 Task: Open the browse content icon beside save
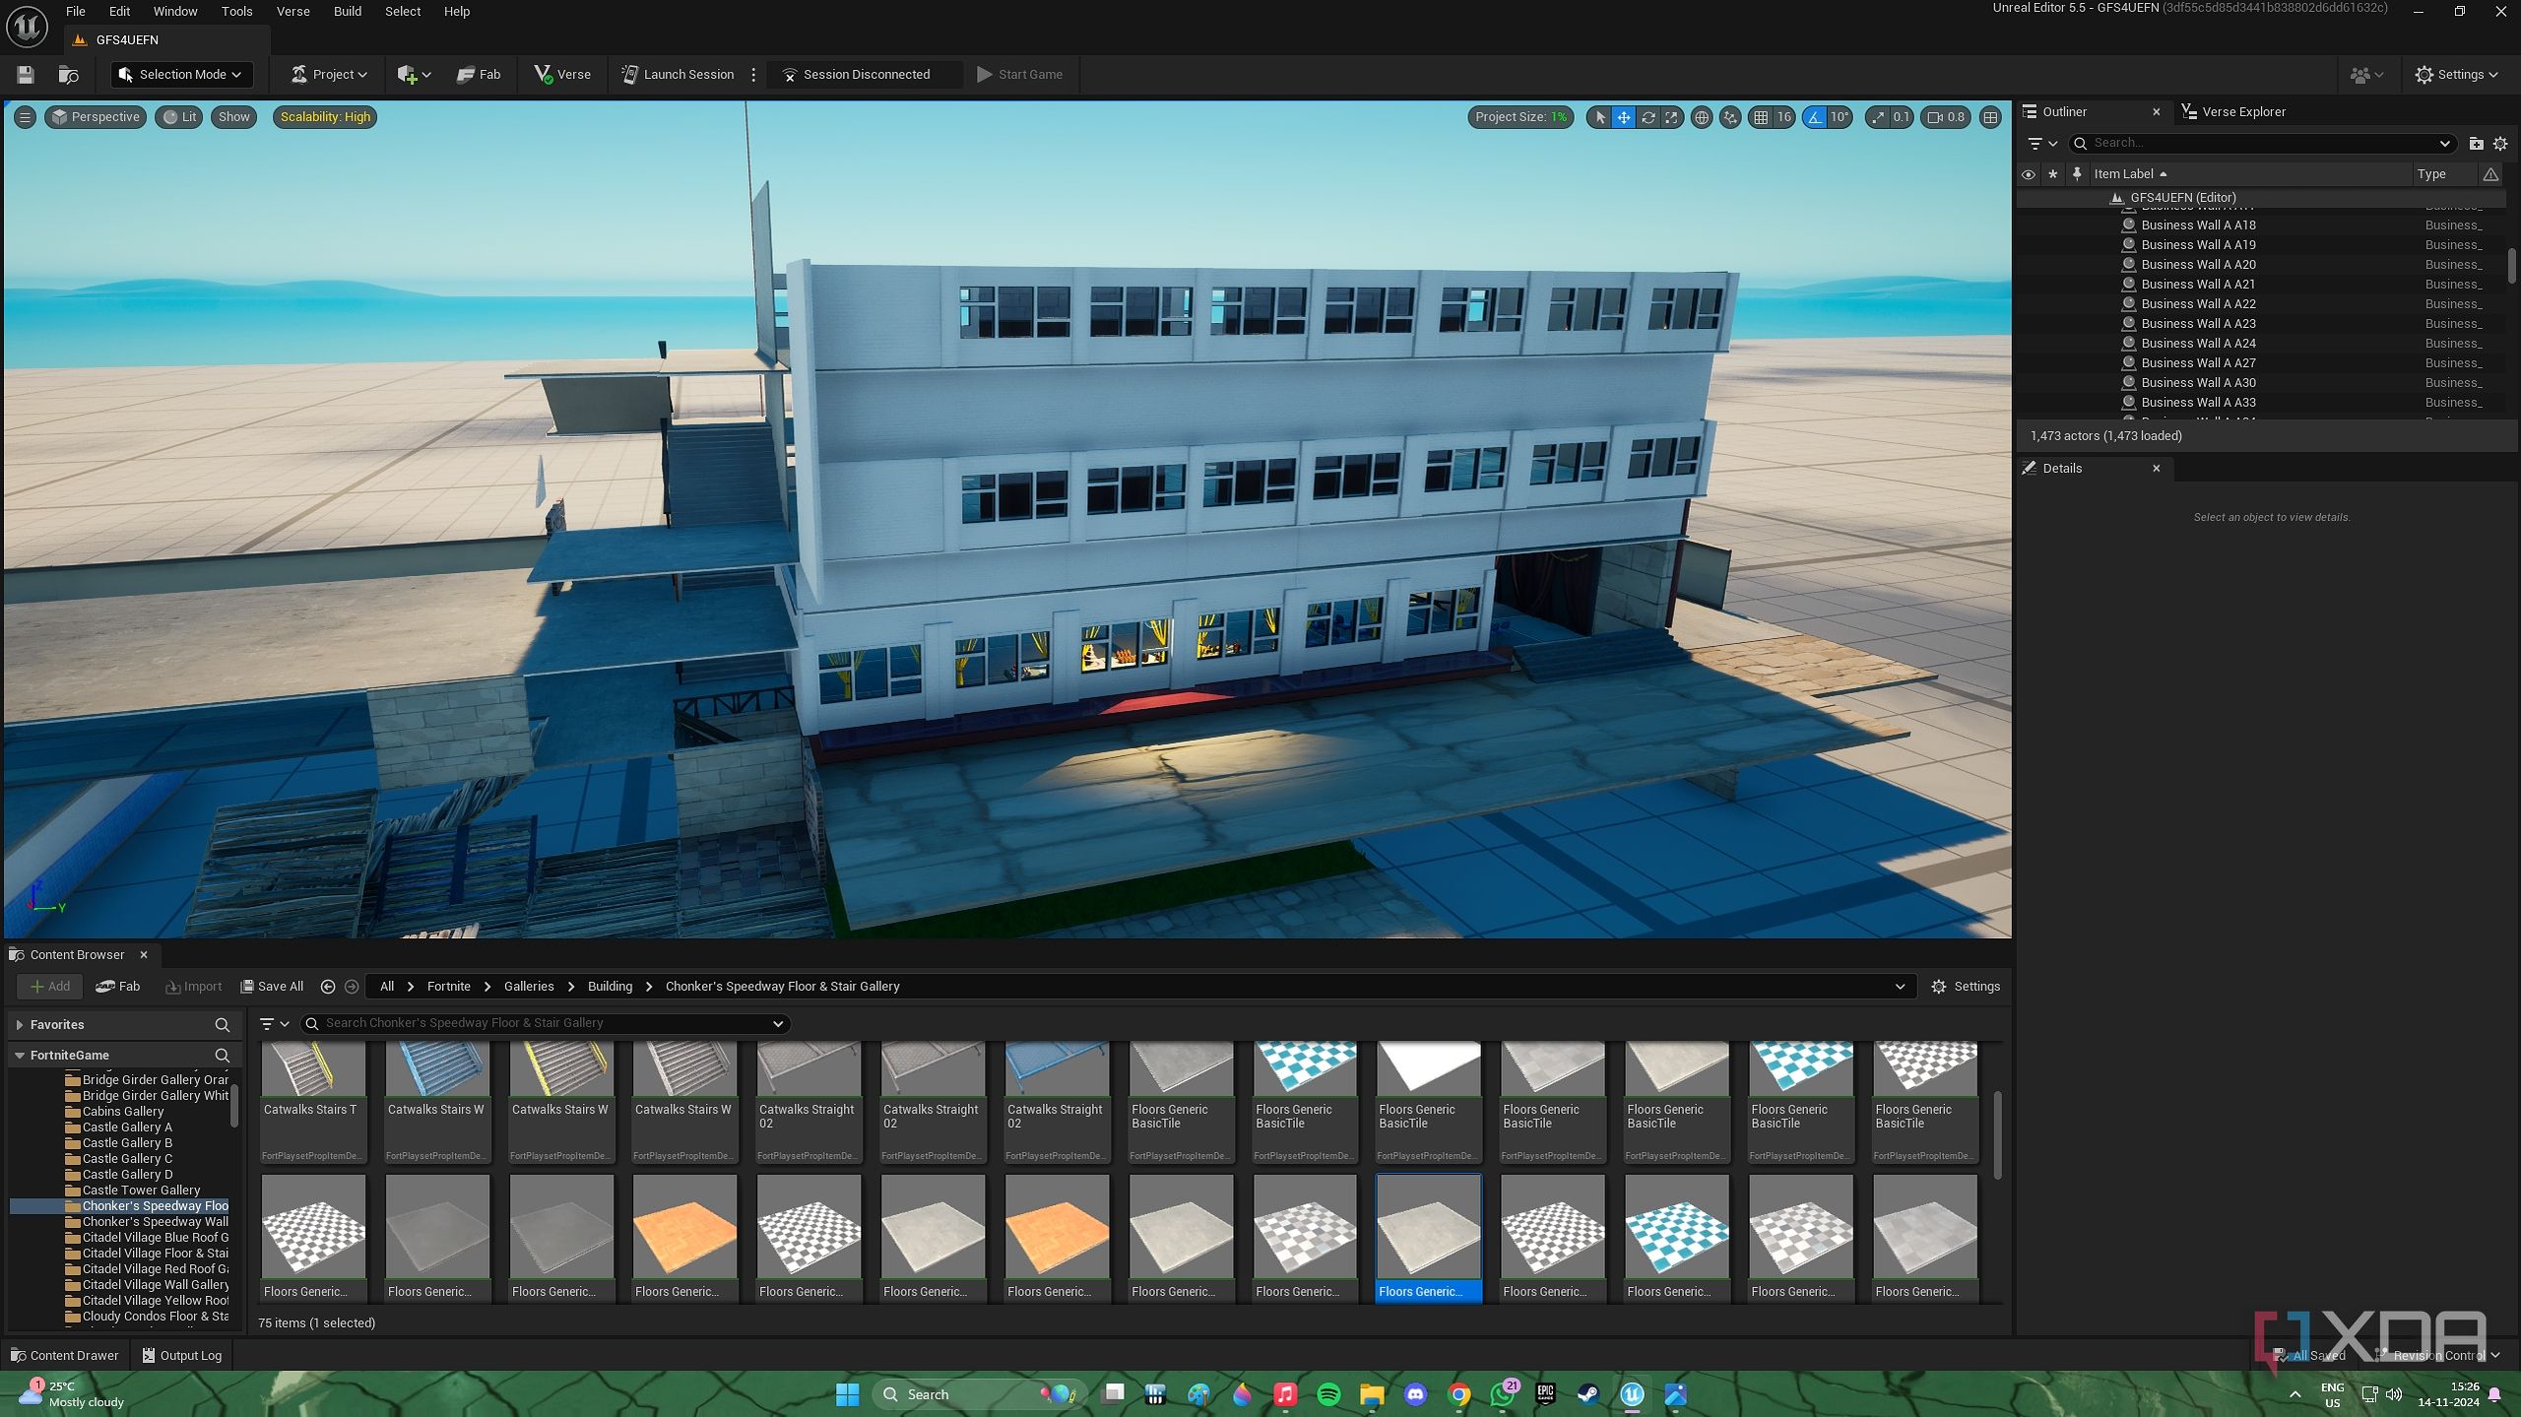pos(69,74)
